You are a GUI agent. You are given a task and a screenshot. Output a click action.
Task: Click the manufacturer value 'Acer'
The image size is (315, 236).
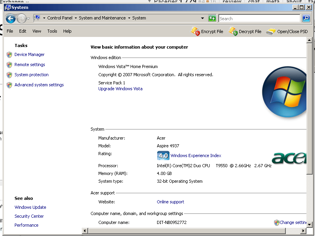[x=161, y=138]
